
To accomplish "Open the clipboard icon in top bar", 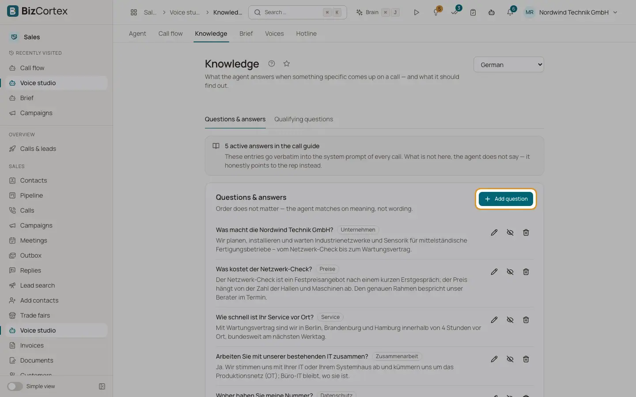I will pyautogui.click(x=473, y=12).
